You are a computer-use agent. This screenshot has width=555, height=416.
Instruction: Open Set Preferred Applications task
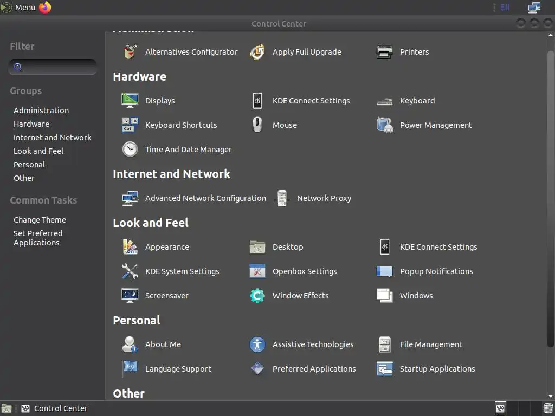click(38, 238)
